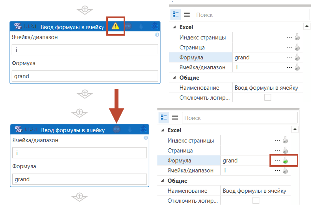Click the ellipsis button beside the green flask

pyautogui.click(x=278, y=161)
